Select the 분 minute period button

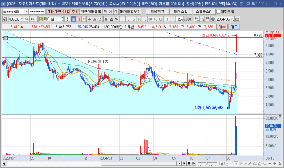pos(106,19)
